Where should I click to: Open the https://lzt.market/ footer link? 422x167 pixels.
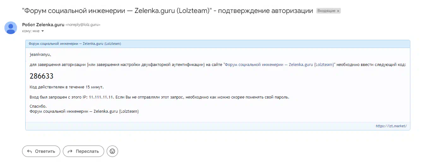(x=391, y=126)
